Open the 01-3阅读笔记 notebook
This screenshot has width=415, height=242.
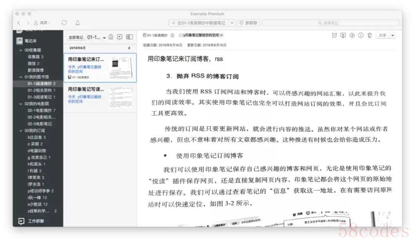coord(41,97)
